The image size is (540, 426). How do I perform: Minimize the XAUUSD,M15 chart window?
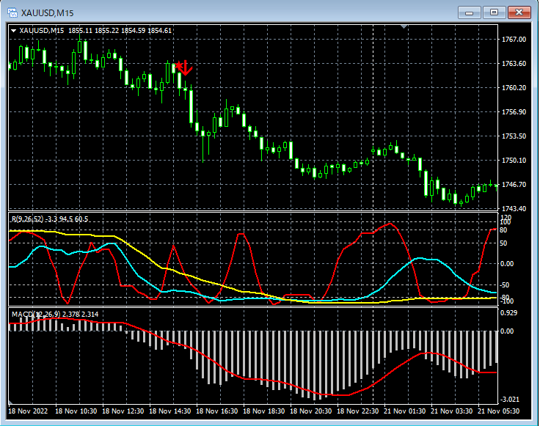tap(469, 12)
